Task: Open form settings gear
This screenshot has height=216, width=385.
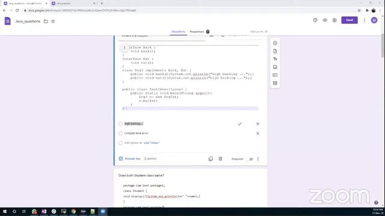Action: [334, 20]
